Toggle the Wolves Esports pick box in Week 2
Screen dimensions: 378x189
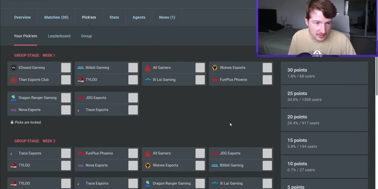click(x=200, y=165)
